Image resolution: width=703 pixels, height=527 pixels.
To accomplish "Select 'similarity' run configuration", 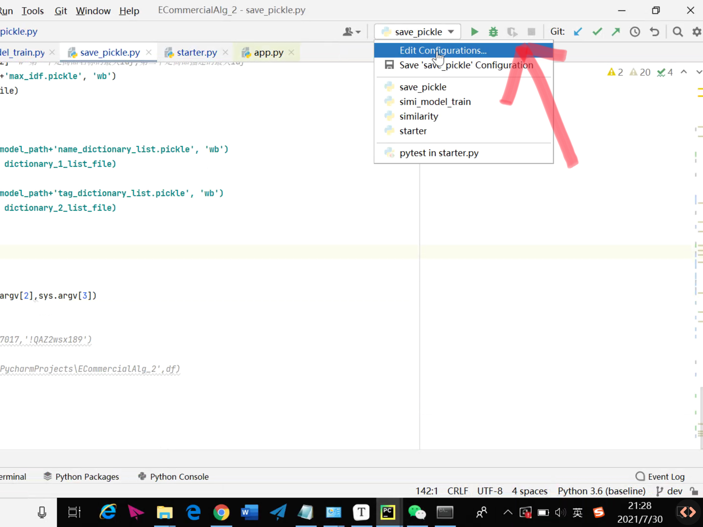I will pos(419,116).
